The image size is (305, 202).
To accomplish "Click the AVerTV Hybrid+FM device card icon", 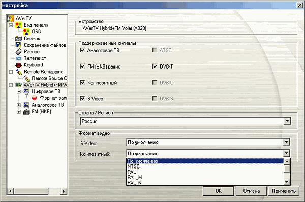I will tap(19, 85).
